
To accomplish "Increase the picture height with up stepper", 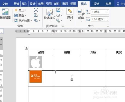I will (x=107, y=11).
